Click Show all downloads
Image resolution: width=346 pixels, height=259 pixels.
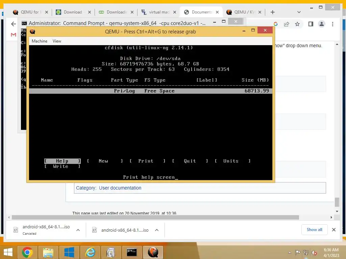click(314, 230)
